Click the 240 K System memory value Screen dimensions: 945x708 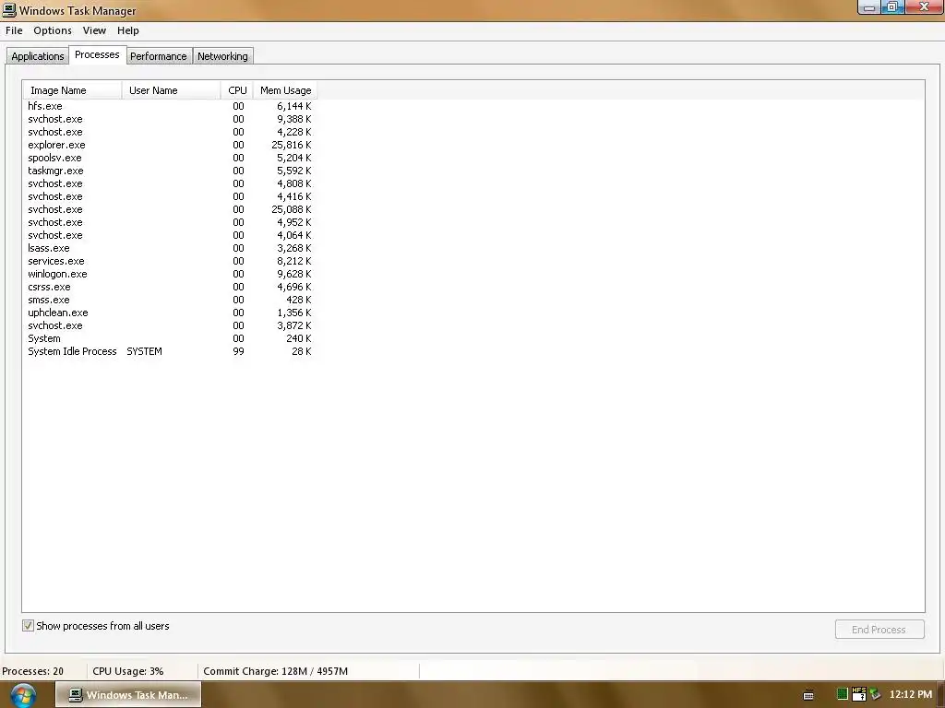(298, 338)
